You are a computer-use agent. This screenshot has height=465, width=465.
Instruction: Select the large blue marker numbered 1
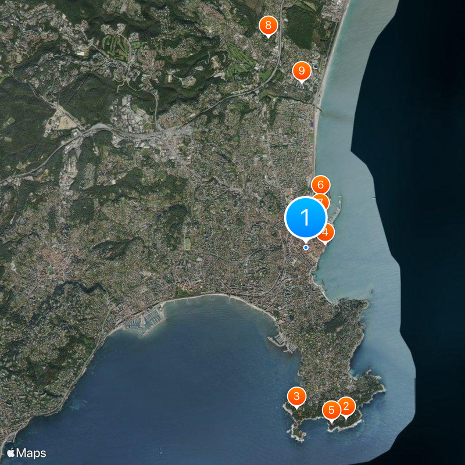point(305,218)
